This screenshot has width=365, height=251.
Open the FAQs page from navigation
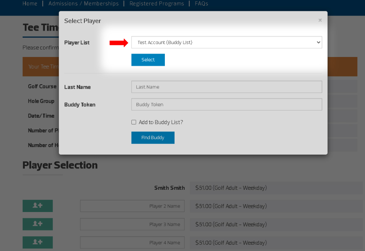click(x=201, y=4)
